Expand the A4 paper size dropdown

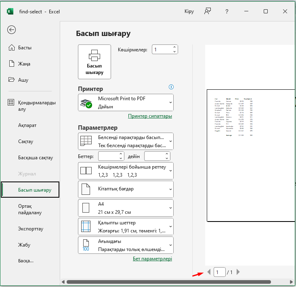(126, 208)
